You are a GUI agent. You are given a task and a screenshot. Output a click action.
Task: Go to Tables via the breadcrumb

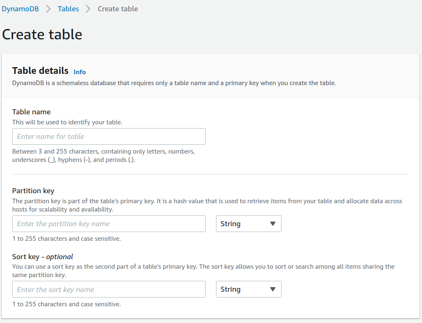[68, 9]
